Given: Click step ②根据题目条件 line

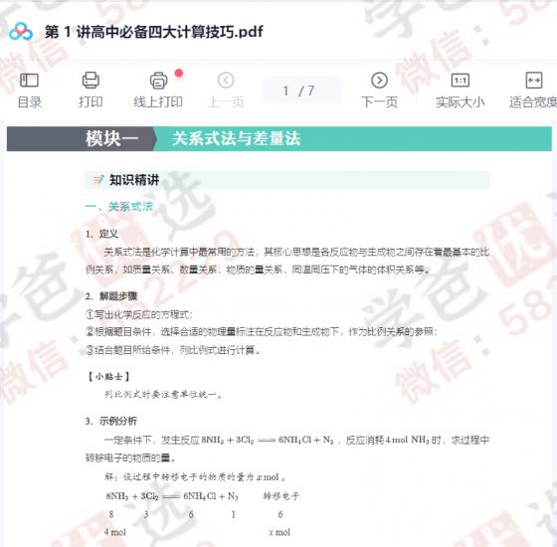Looking at the screenshot, I should point(261,332).
